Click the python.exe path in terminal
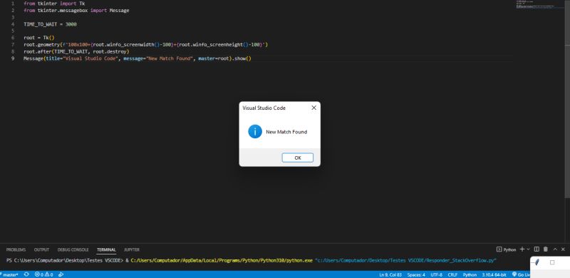 (222, 260)
